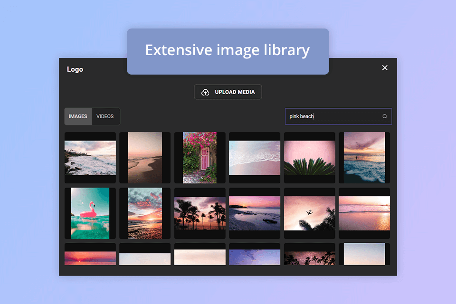Select the rocky bay at dusk photo
The width and height of the screenshot is (456, 304).
click(x=255, y=213)
